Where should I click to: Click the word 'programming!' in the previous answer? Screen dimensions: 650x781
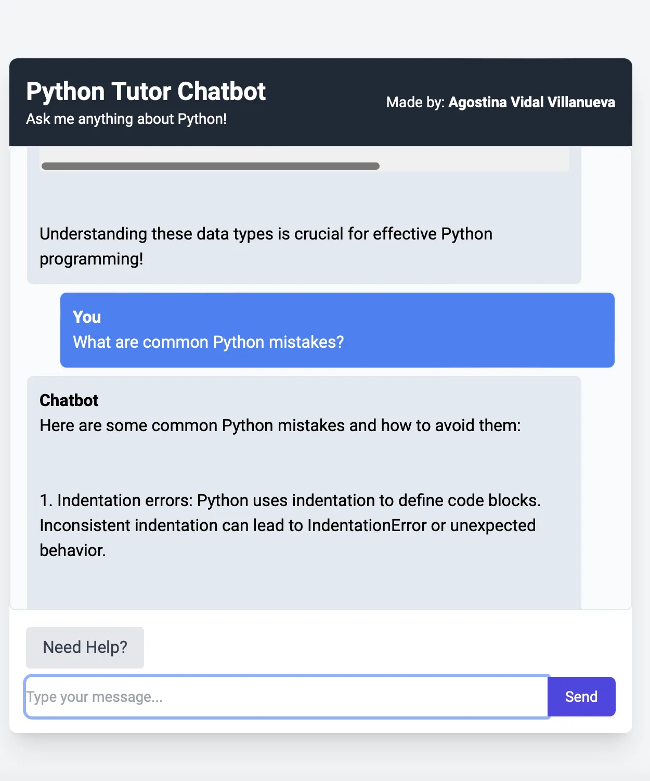pyautogui.click(x=91, y=259)
